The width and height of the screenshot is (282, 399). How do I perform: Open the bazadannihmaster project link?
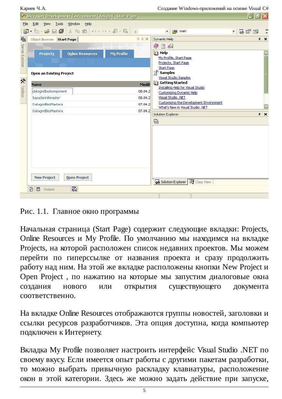[x=46, y=98]
